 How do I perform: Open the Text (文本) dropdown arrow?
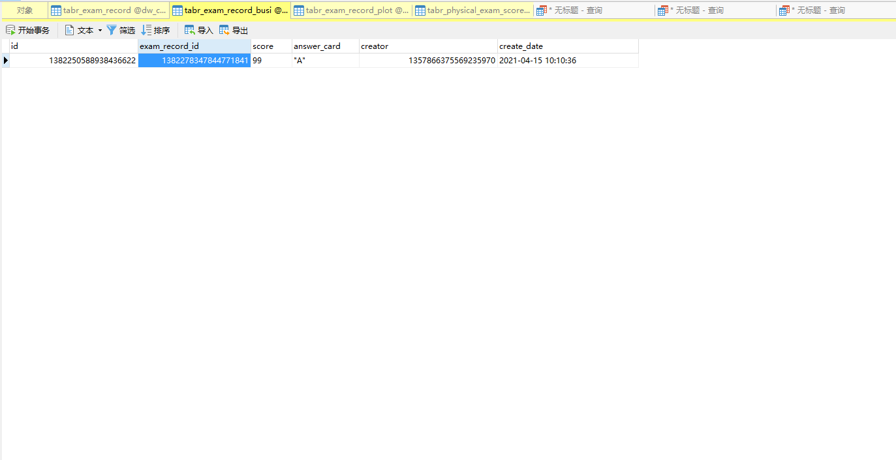point(100,31)
